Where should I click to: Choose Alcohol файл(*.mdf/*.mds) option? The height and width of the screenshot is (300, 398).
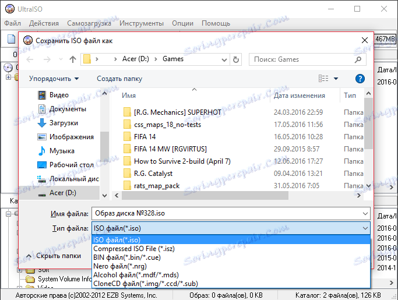(231, 275)
